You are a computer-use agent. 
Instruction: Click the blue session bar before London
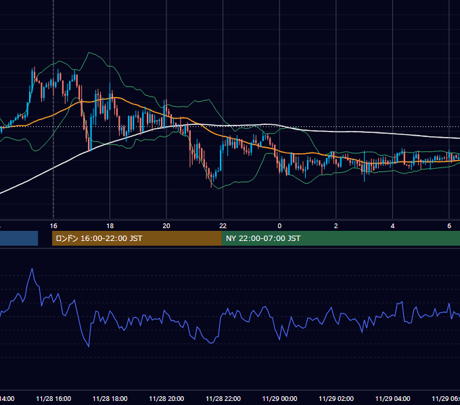[19, 238]
